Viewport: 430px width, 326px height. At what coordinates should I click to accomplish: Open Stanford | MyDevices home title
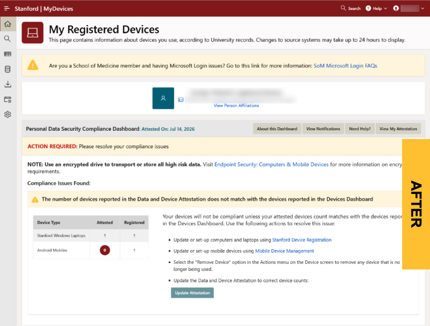coord(44,8)
